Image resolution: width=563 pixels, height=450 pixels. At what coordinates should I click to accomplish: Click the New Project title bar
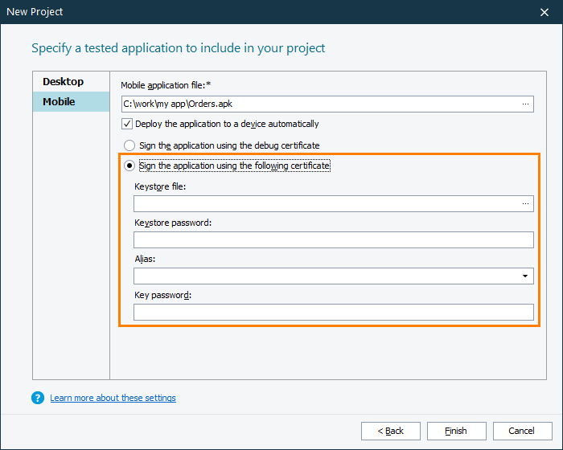pos(241,12)
